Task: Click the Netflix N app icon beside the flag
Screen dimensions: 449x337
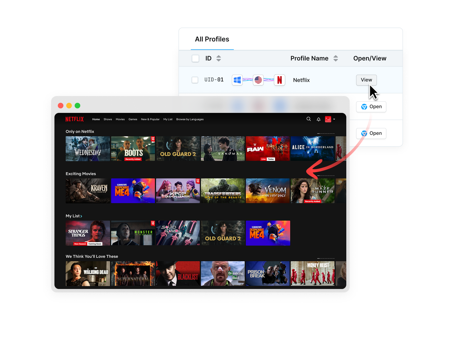Action: (x=280, y=80)
